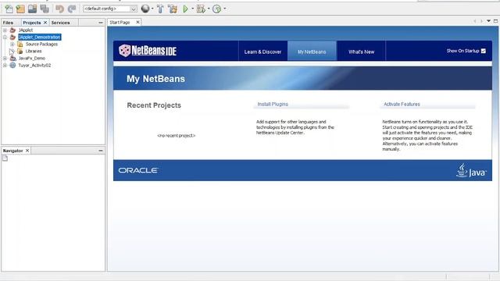This screenshot has height=281, width=500.
Task: Switch to the Projects tab
Action: pyautogui.click(x=32, y=23)
